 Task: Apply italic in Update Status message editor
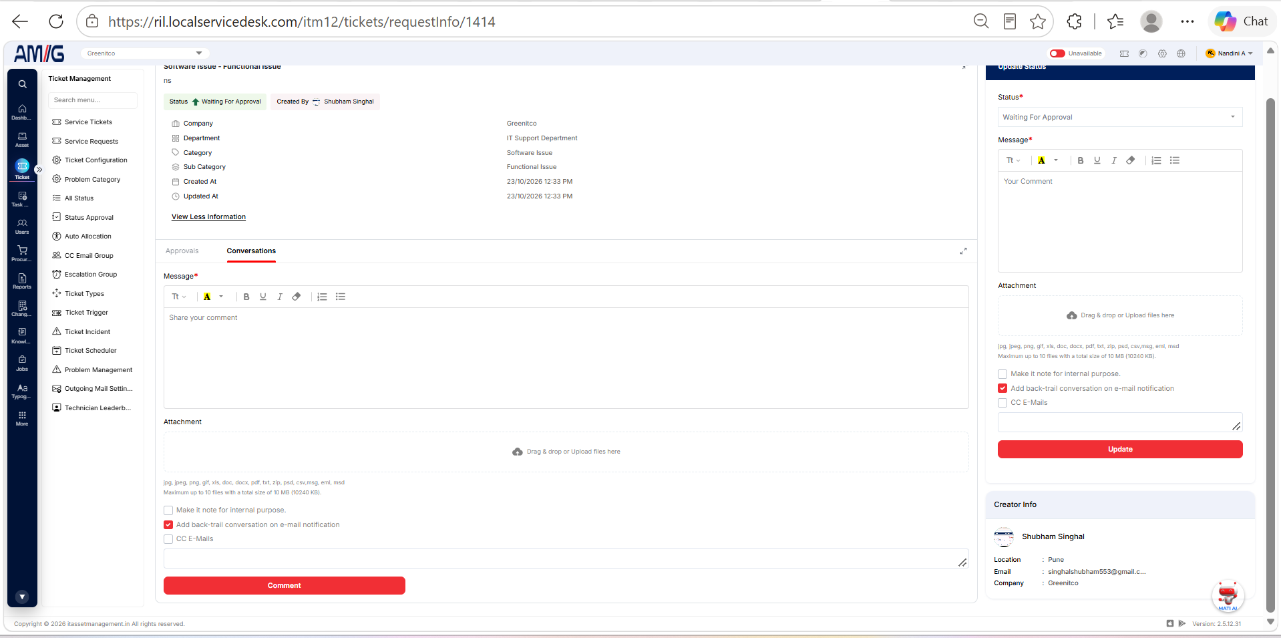click(1114, 160)
